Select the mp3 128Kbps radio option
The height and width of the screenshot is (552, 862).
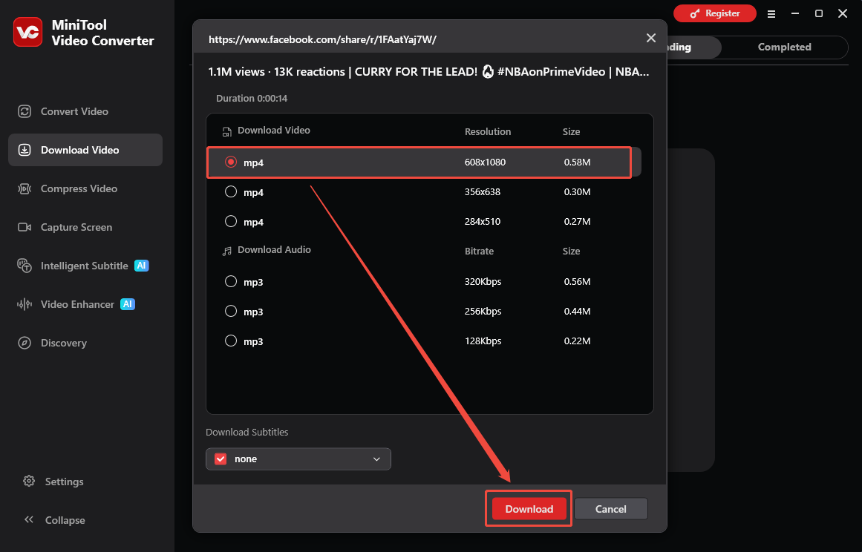231,341
